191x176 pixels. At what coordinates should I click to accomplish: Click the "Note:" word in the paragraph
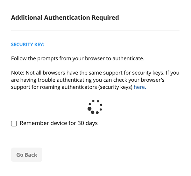click(18, 73)
